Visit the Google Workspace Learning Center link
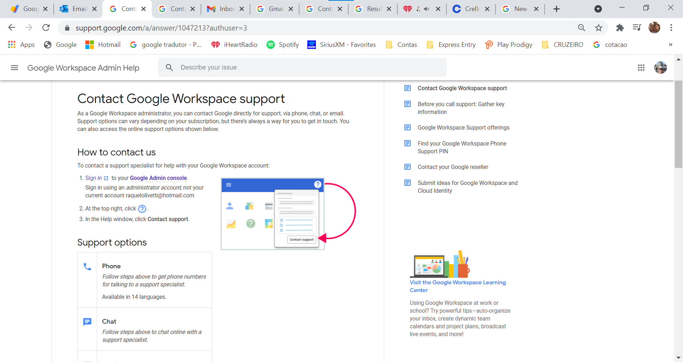Image resolution: width=683 pixels, height=362 pixels. click(x=457, y=286)
